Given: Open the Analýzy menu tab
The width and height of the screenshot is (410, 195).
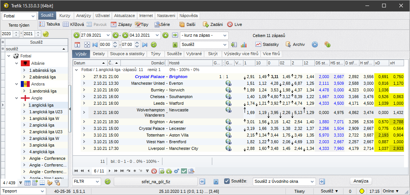Looking at the screenshot, I should tap(84, 16).
